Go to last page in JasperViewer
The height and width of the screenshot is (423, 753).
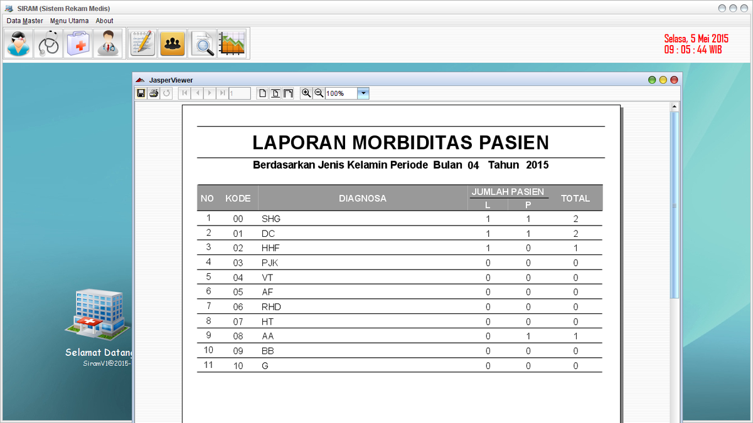click(222, 93)
